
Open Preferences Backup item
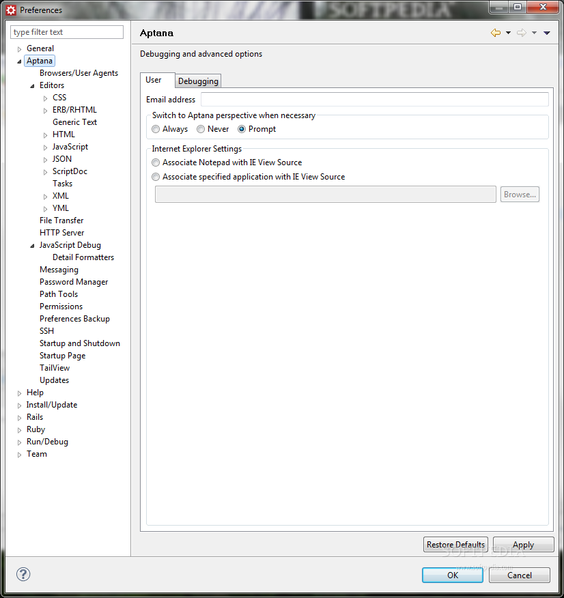click(x=74, y=319)
